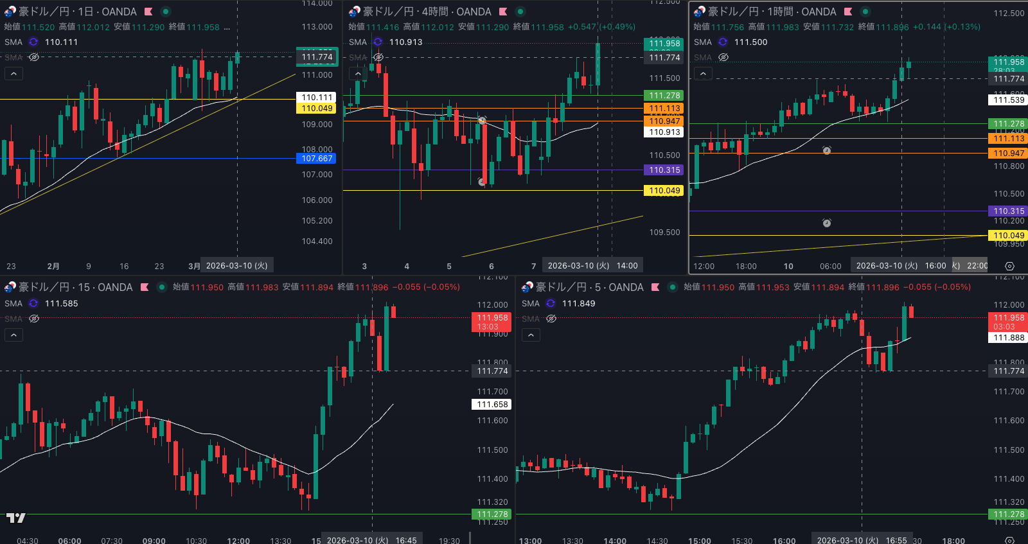
Task: Collapse the indicator legend on daily chart
Action: pos(13,74)
